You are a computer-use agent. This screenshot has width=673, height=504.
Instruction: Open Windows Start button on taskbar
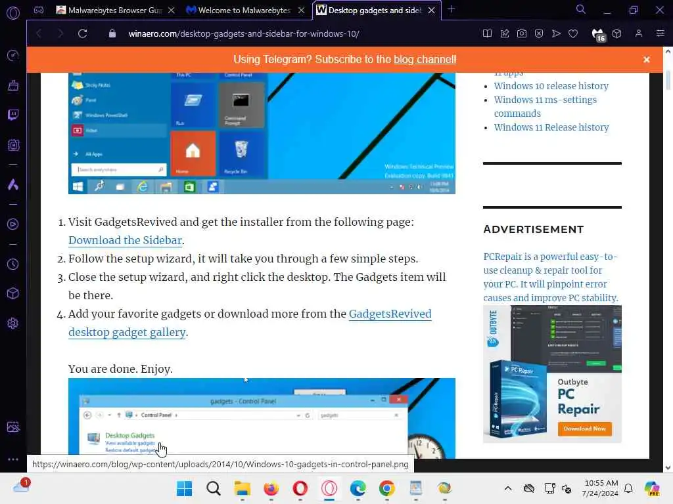(x=185, y=488)
